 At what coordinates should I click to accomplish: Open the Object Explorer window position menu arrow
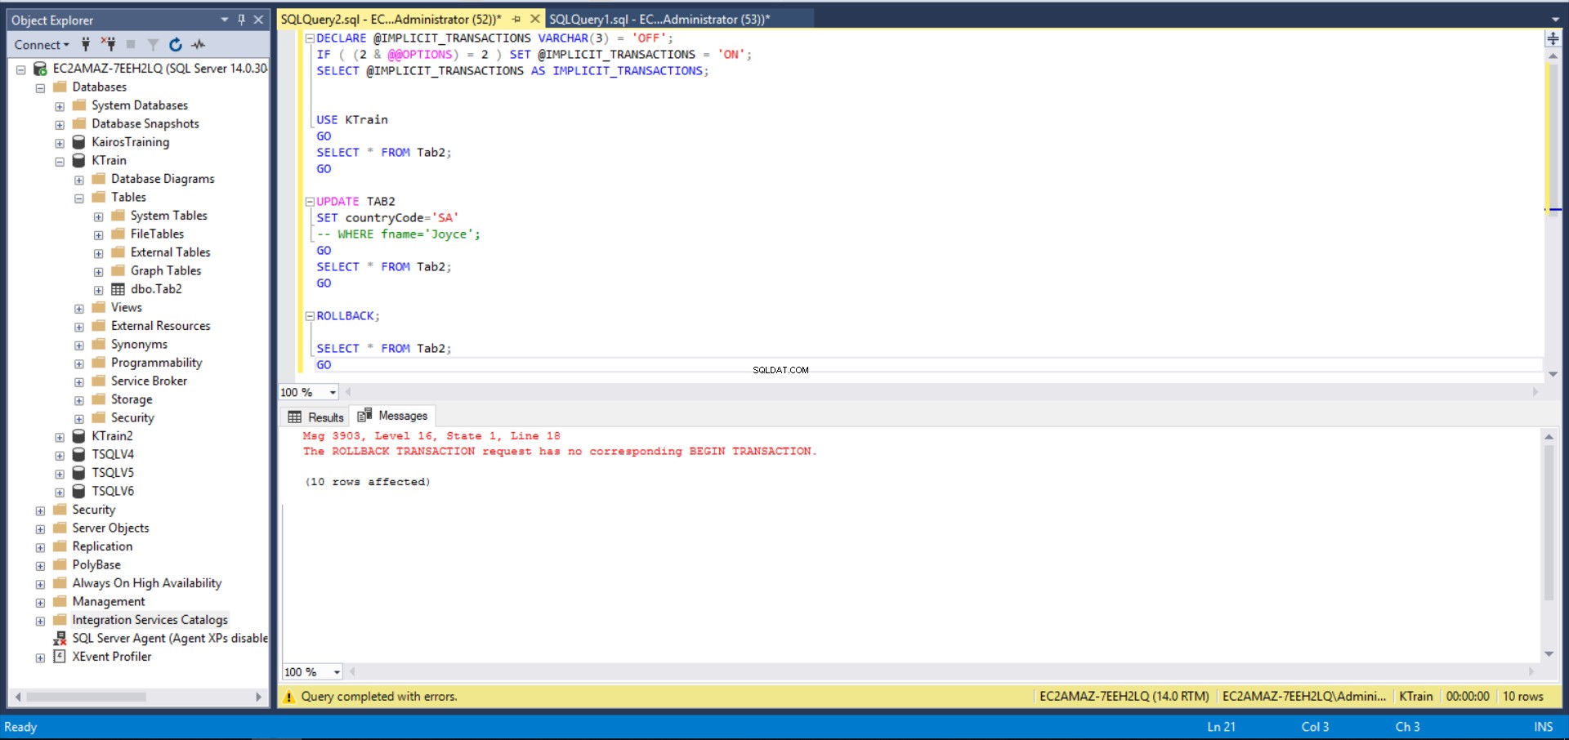pyautogui.click(x=225, y=20)
